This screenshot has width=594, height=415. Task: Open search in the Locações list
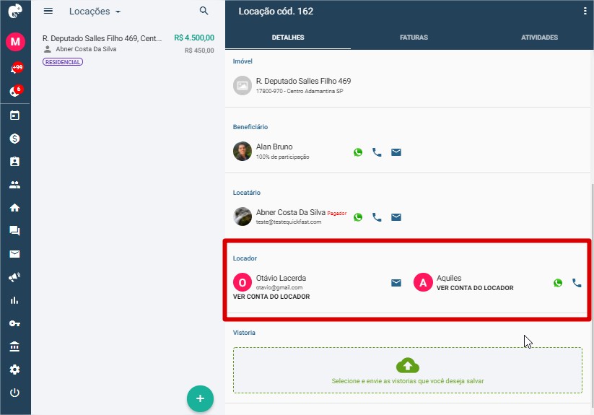204,11
